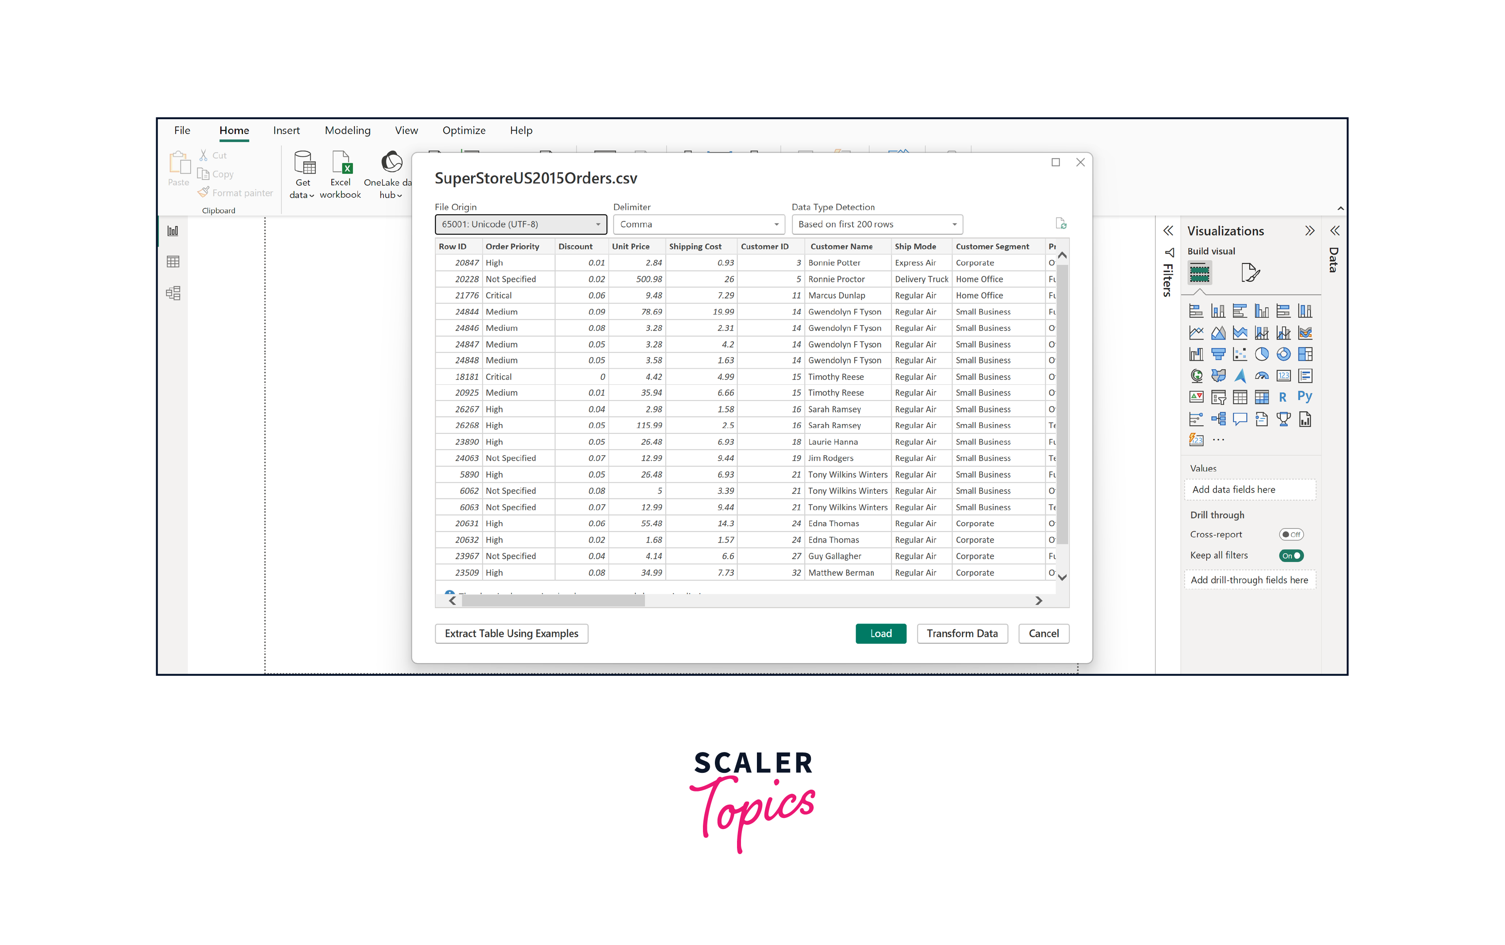This screenshot has width=1505, height=945.
Task: Select the donut chart visual
Action: pyautogui.click(x=1283, y=355)
